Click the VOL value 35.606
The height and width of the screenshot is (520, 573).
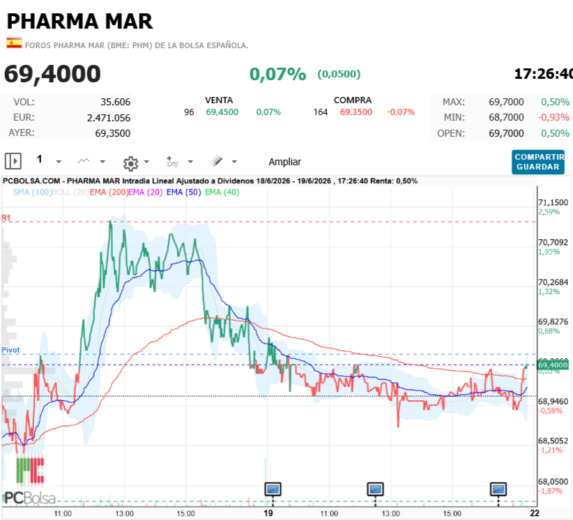(x=116, y=102)
